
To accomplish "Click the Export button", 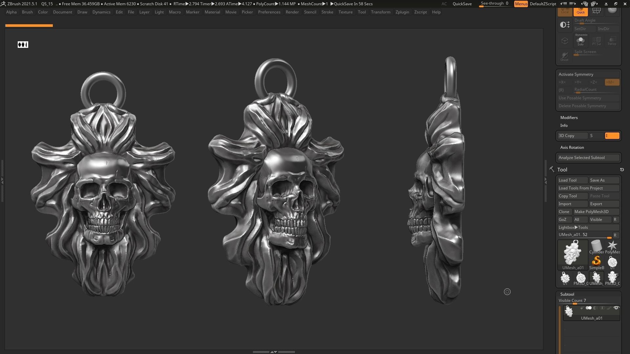I will 604,204.
